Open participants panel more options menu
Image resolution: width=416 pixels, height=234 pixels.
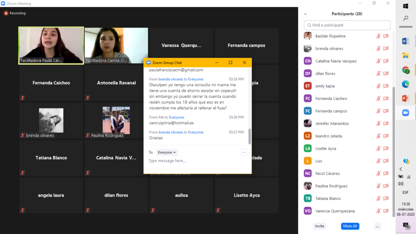(x=377, y=226)
